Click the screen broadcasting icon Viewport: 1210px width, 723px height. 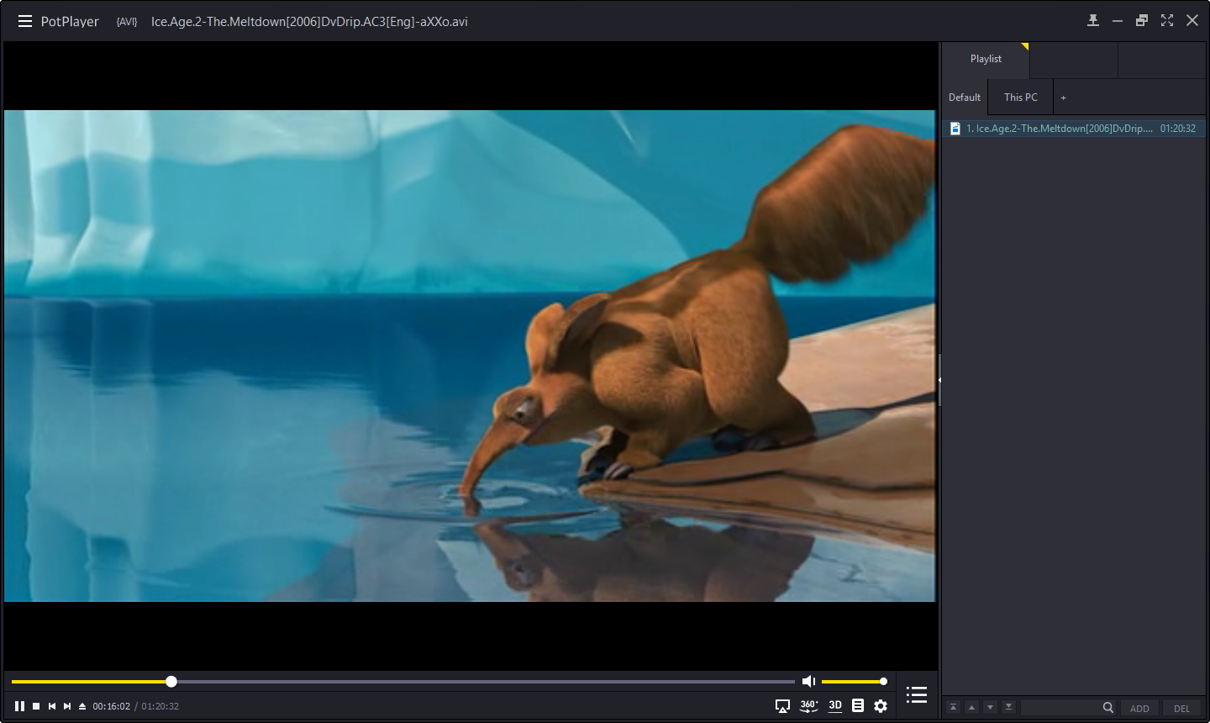782,706
